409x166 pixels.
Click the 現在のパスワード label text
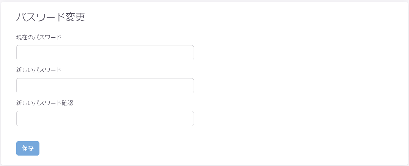pos(39,37)
